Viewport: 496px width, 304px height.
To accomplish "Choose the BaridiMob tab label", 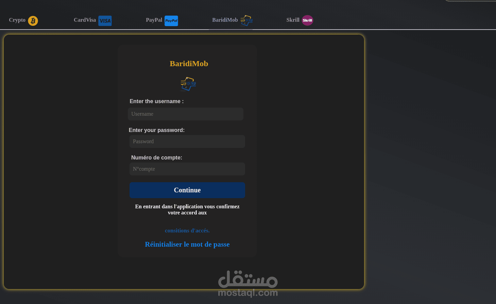I will (x=225, y=20).
